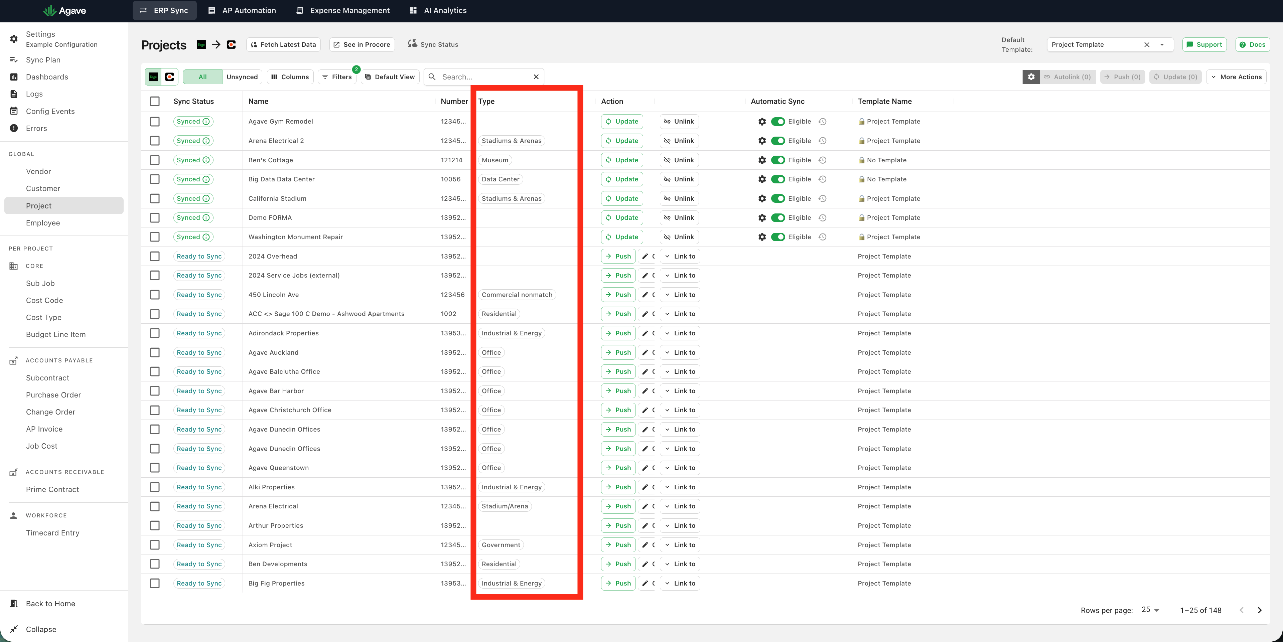
Task: Open Docs help link
Action: click(1253, 44)
